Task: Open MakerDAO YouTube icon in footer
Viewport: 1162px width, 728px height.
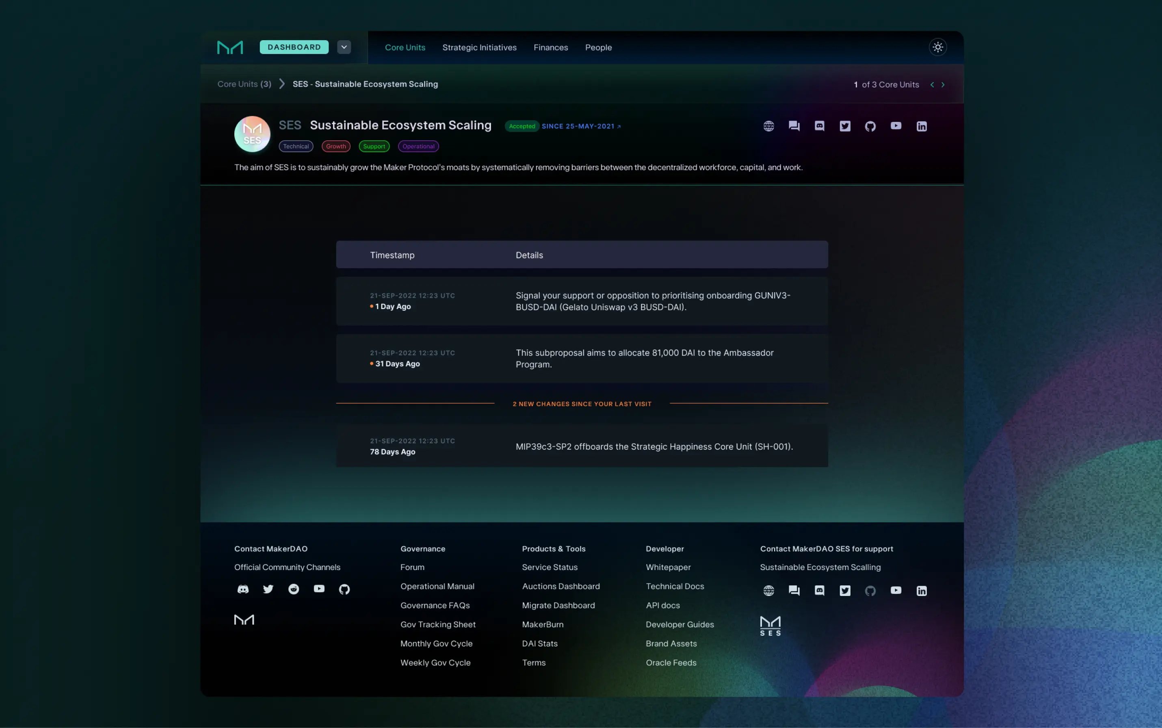Action: (x=319, y=589)
